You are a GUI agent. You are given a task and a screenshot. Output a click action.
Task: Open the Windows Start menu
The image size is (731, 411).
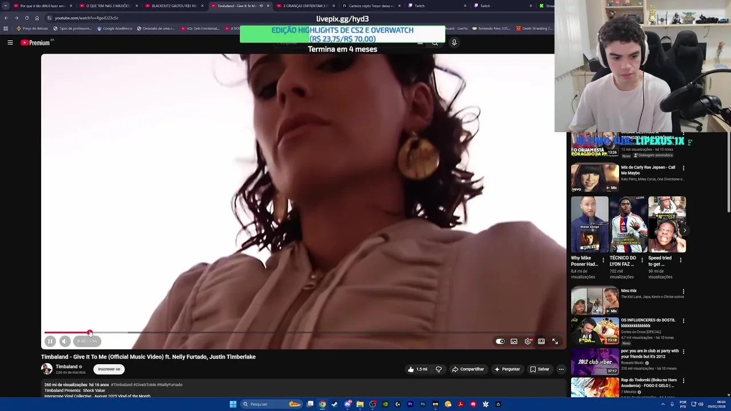233,404
